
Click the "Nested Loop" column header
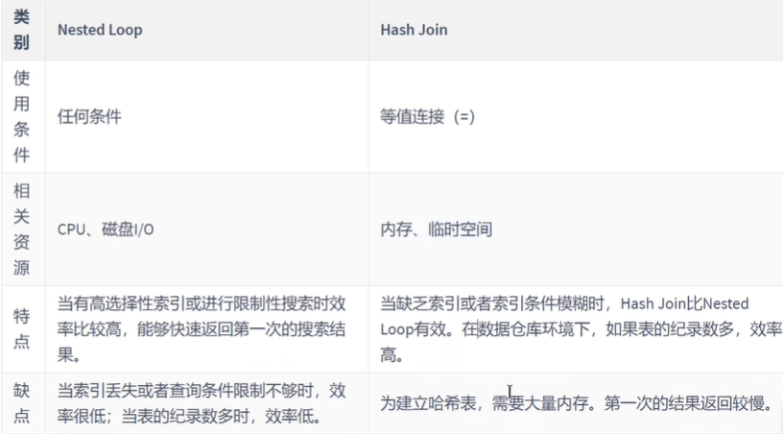(99, 30)
